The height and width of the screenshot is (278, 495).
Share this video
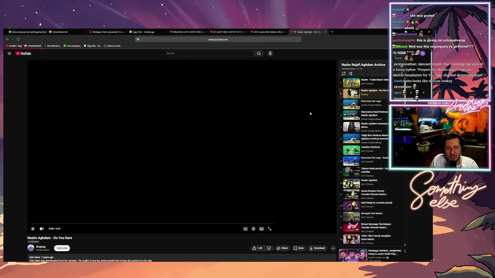(282, 248)
